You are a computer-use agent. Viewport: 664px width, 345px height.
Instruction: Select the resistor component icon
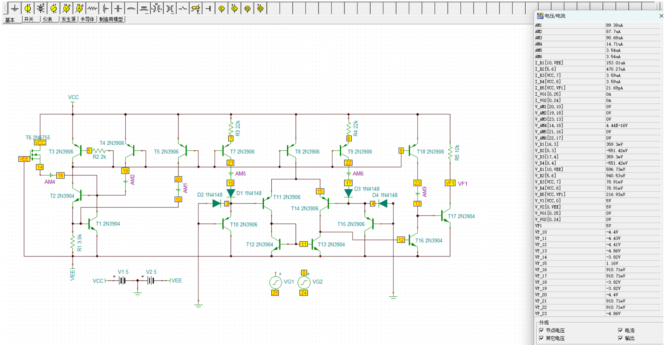[x=92, y=8]
